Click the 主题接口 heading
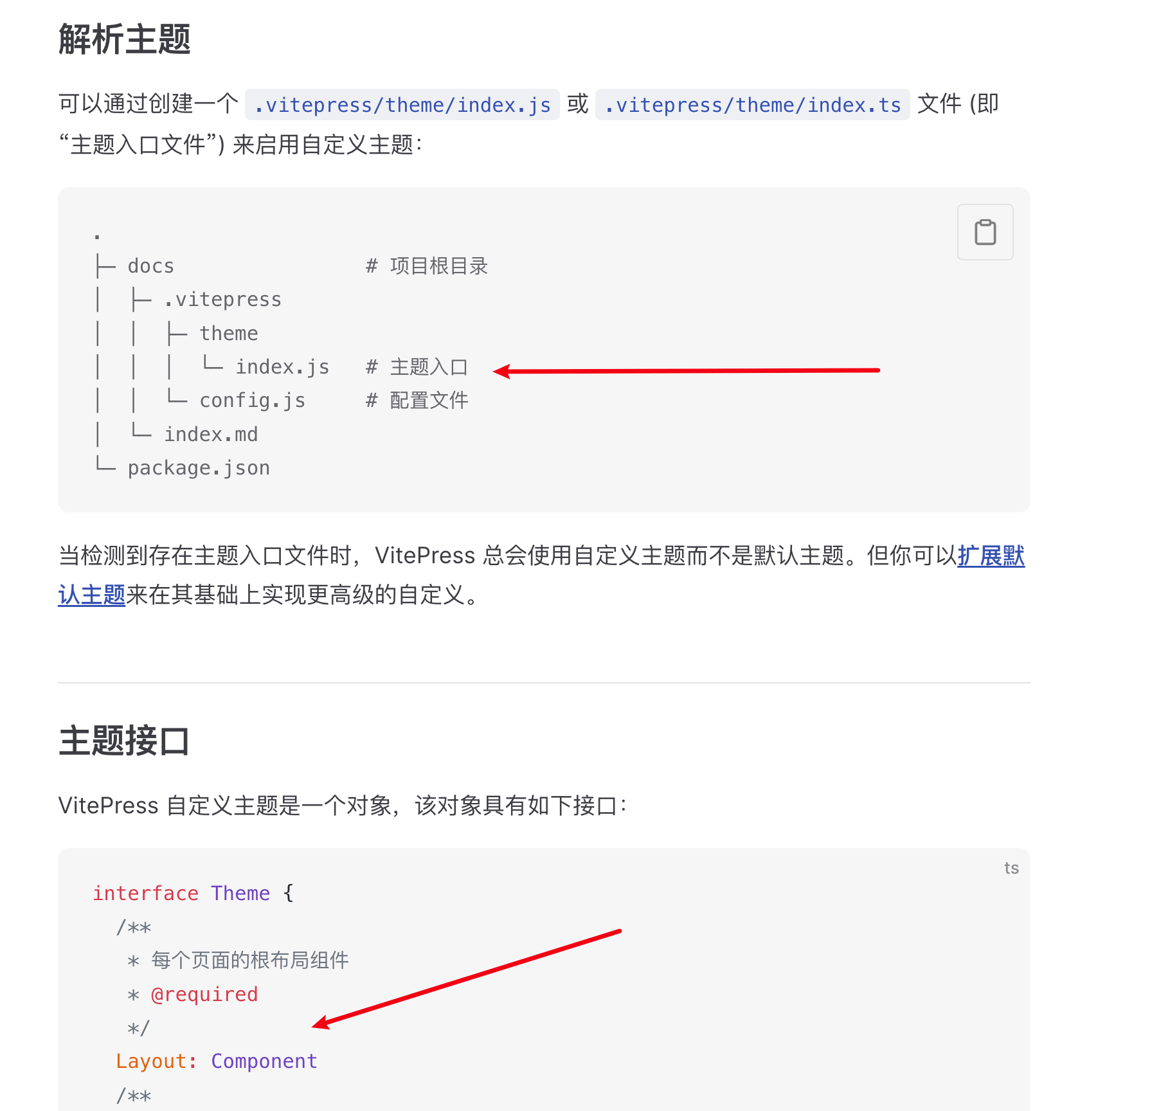 point(124,741)
